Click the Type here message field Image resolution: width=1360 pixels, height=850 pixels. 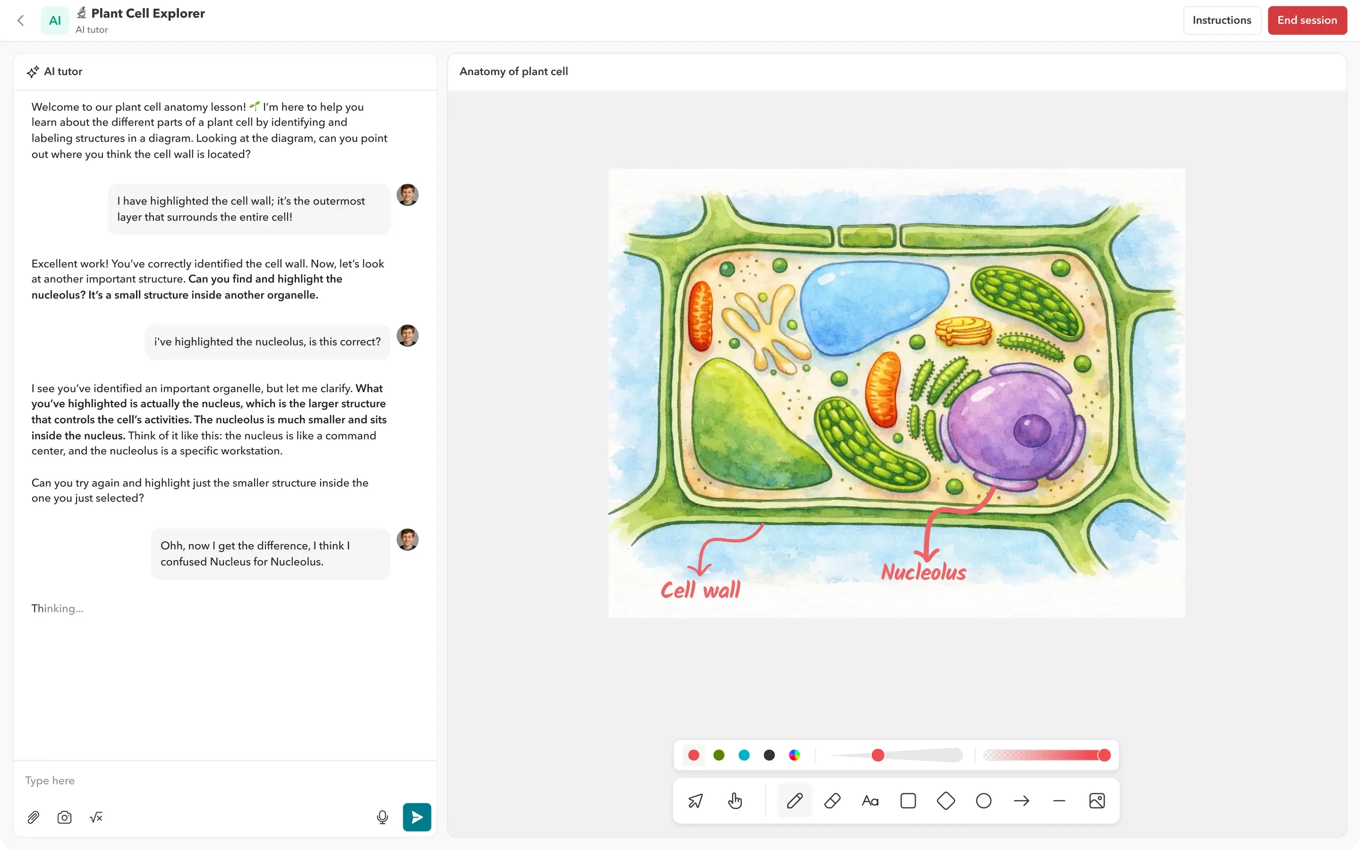click(x=225, y=781)
